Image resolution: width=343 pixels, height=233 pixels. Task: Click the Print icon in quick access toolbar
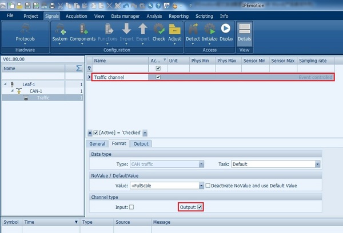(x=52, y=6)
